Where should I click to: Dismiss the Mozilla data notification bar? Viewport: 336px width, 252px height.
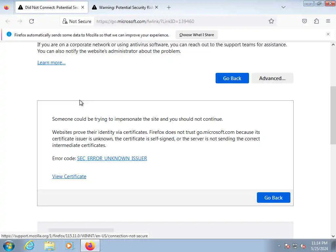(328, 34)
